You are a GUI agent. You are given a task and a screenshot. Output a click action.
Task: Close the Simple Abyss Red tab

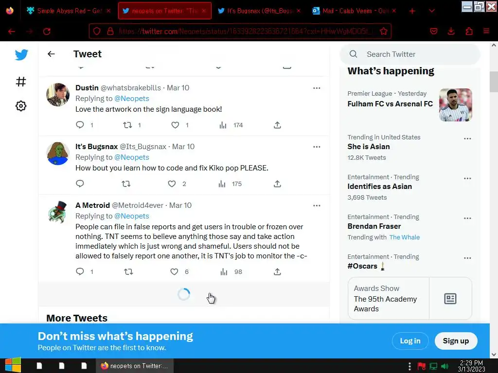pos(108,11)
